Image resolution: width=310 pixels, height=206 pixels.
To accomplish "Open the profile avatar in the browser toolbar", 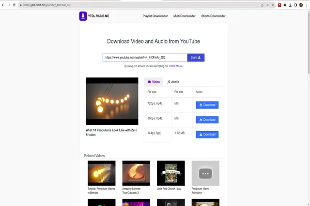I will (x=301, y=5).
